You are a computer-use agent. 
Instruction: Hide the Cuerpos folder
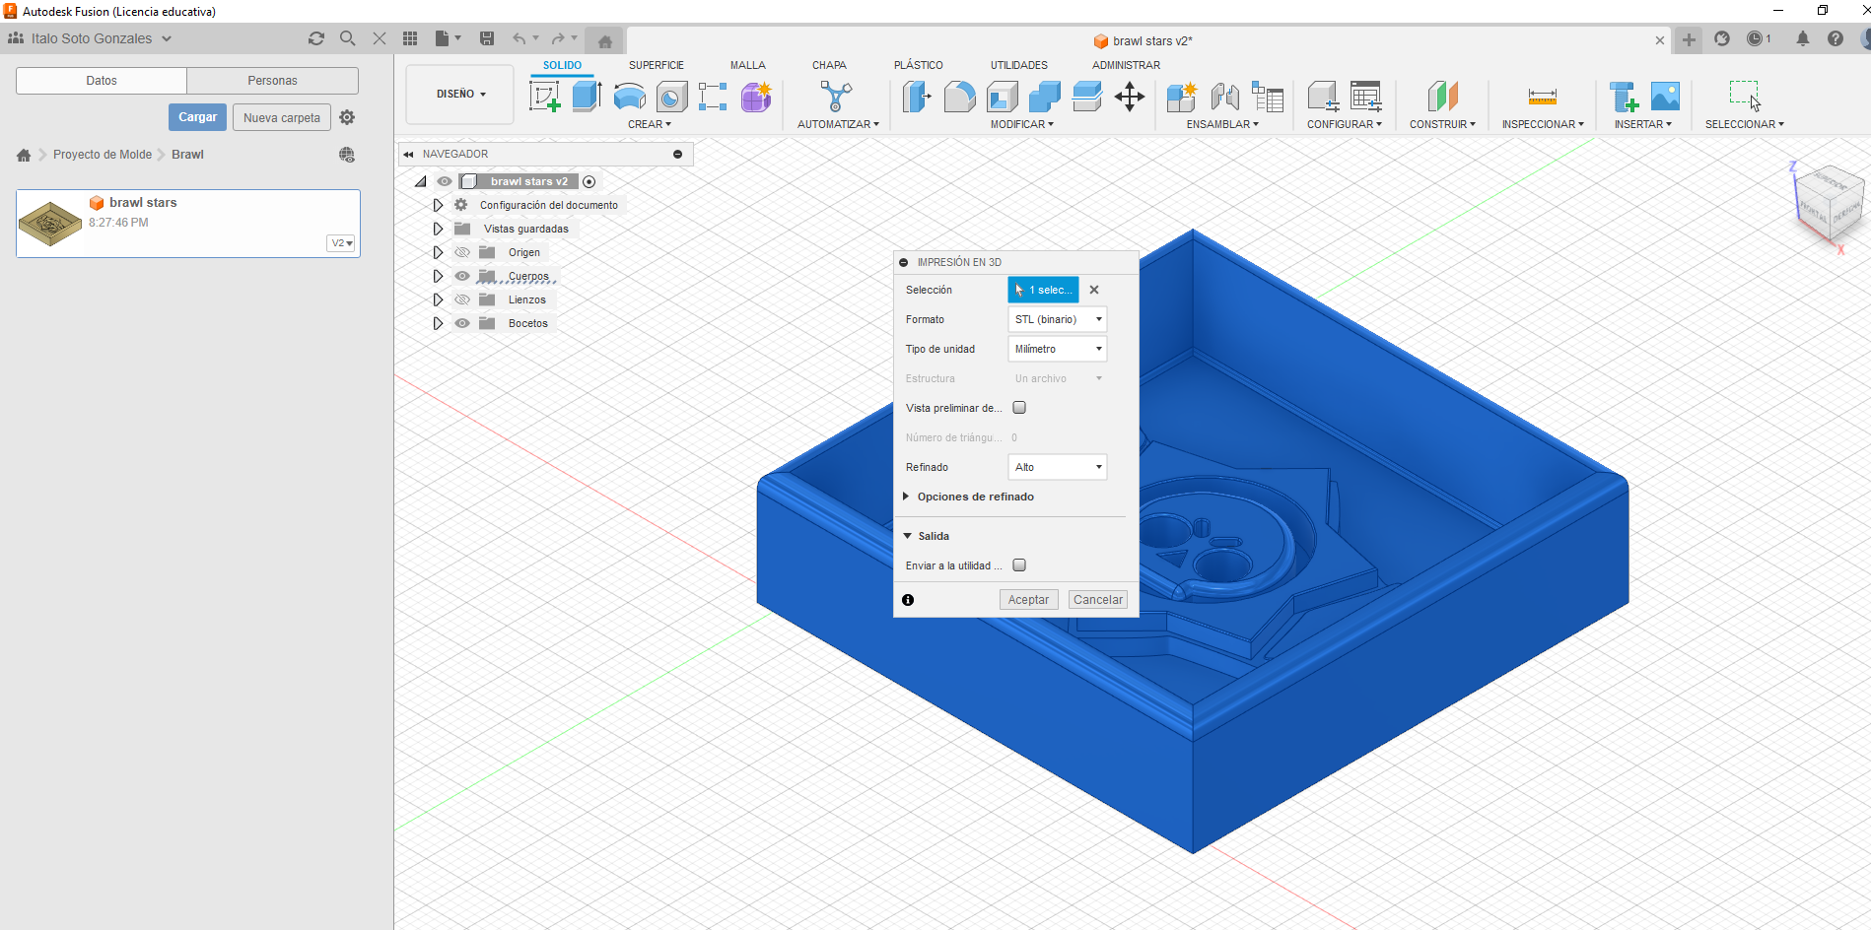pos(462,276)
